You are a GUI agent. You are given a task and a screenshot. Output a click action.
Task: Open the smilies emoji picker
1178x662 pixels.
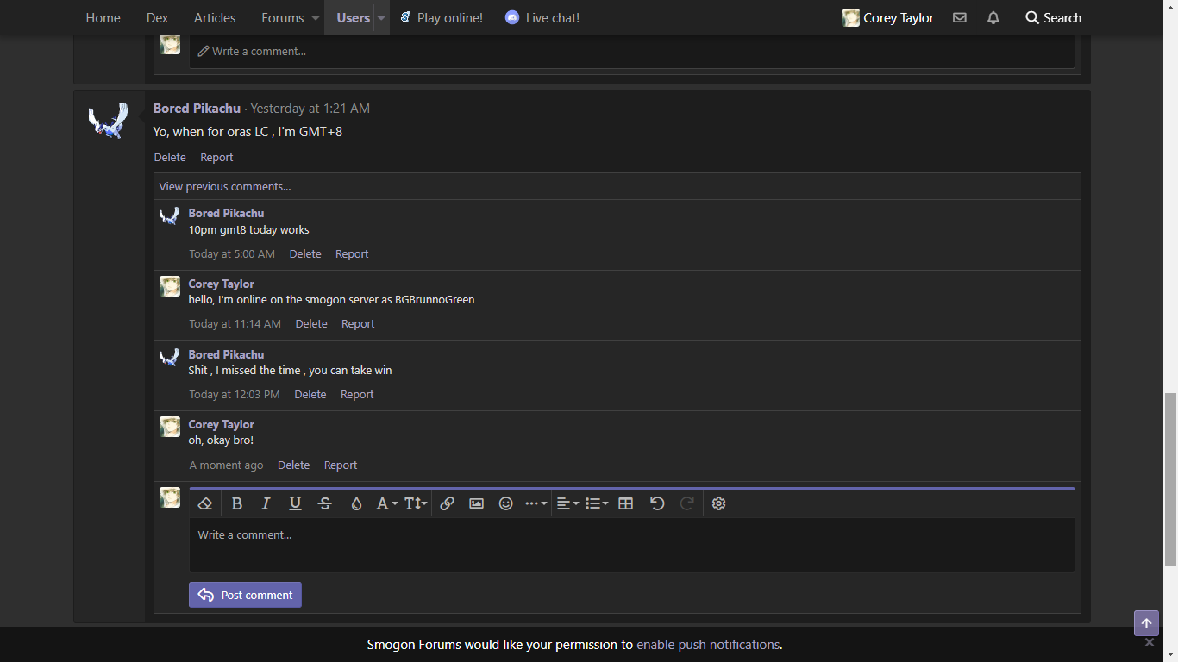pyautogui.click(x=506, y=503)
